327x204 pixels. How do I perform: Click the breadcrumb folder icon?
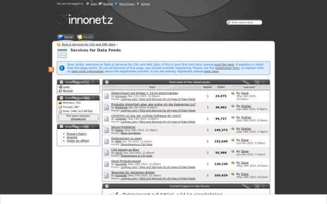click(x=58, y=45)
